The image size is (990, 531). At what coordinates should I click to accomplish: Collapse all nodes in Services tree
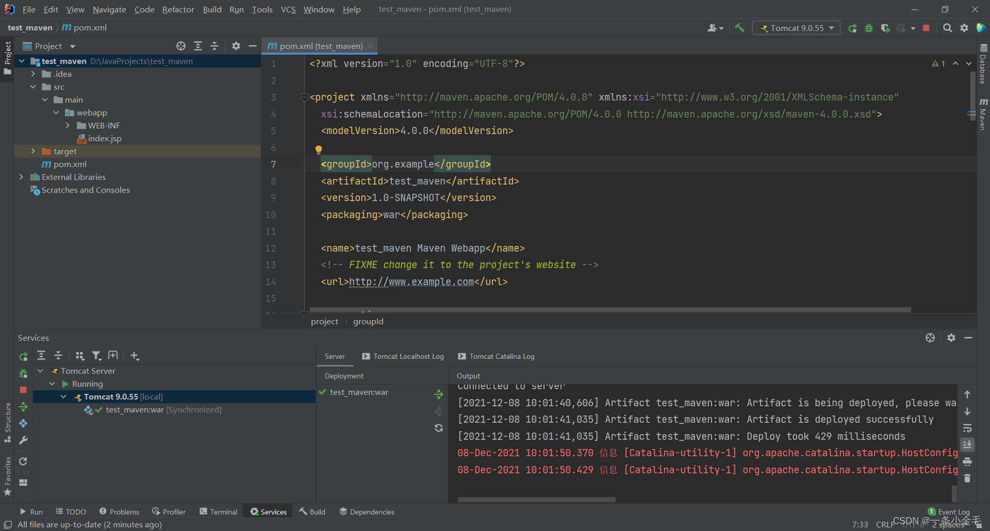pyautogui.click(x=58, y=355)
